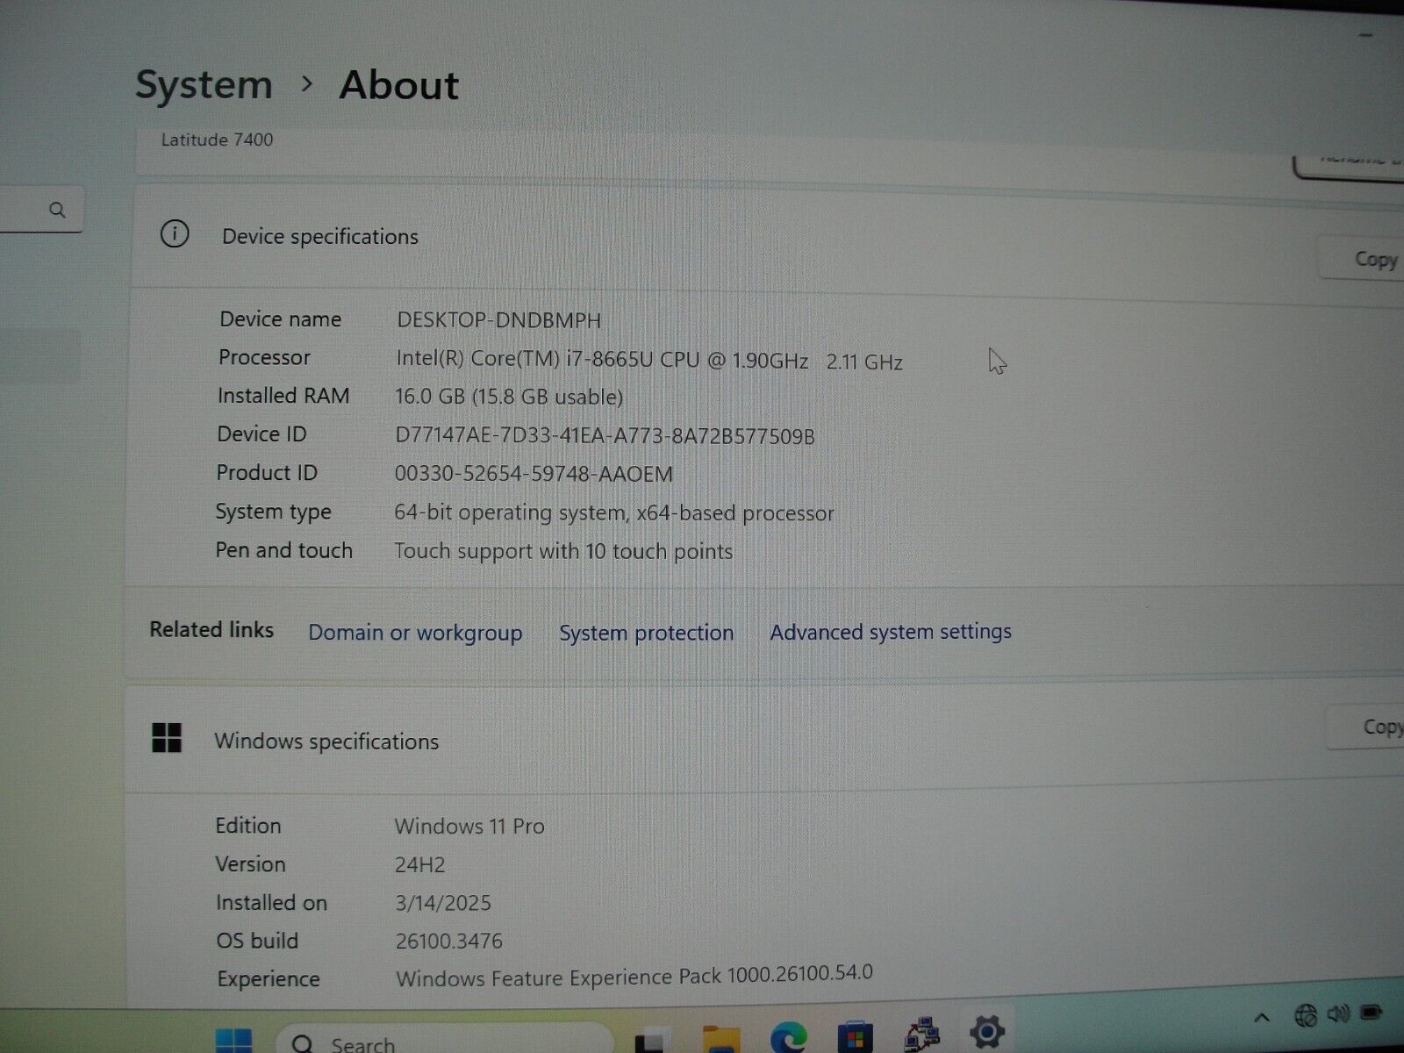1404x1053 pixels.
Task: Open the Domain or workgroup link
Action: (x=415, y=633)
